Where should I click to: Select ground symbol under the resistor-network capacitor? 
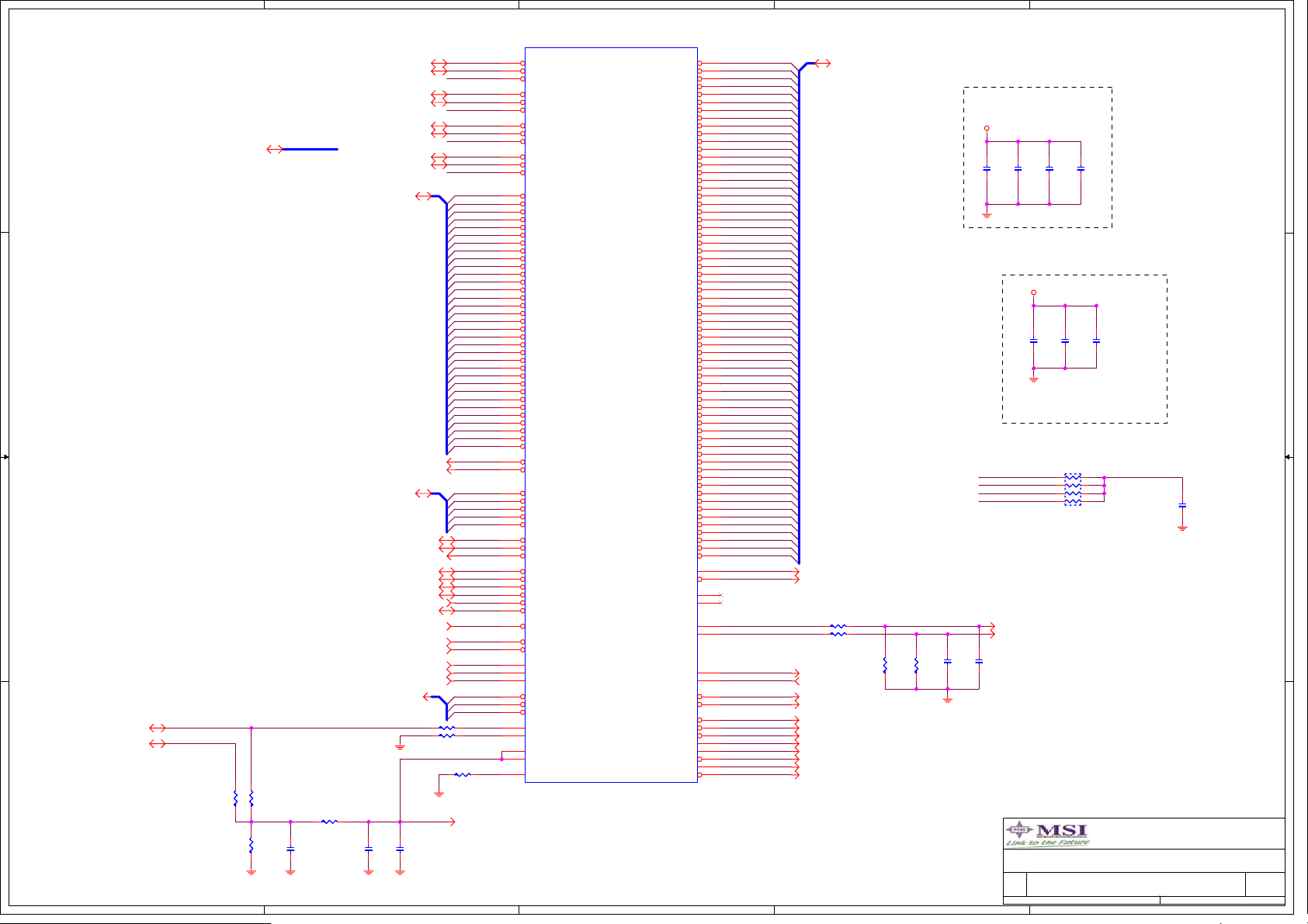(x=1182, y=528)
